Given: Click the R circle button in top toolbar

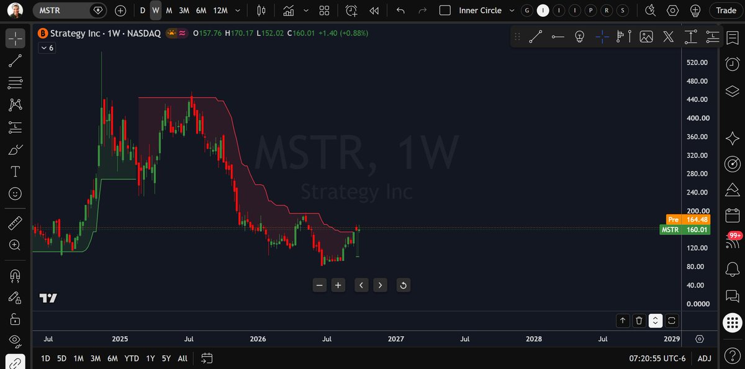Looking at the screenshot, I should (607, 11).
